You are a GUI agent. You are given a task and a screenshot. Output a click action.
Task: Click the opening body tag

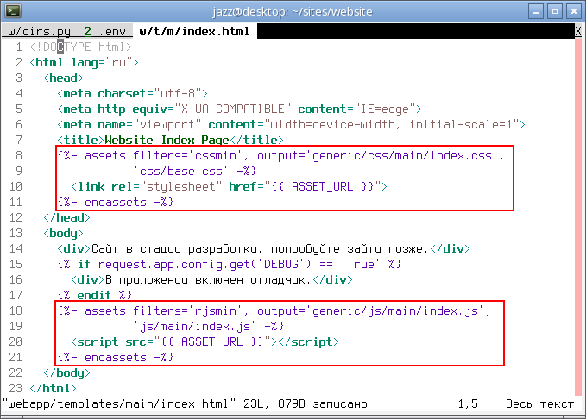coord(63,234)
